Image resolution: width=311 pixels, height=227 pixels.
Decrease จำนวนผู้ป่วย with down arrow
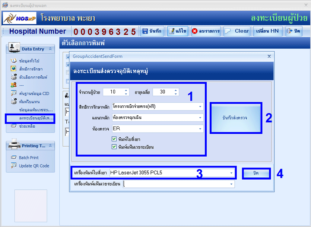(126, 94)
